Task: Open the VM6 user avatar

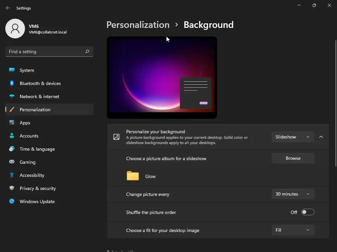Action: (15, 29)
